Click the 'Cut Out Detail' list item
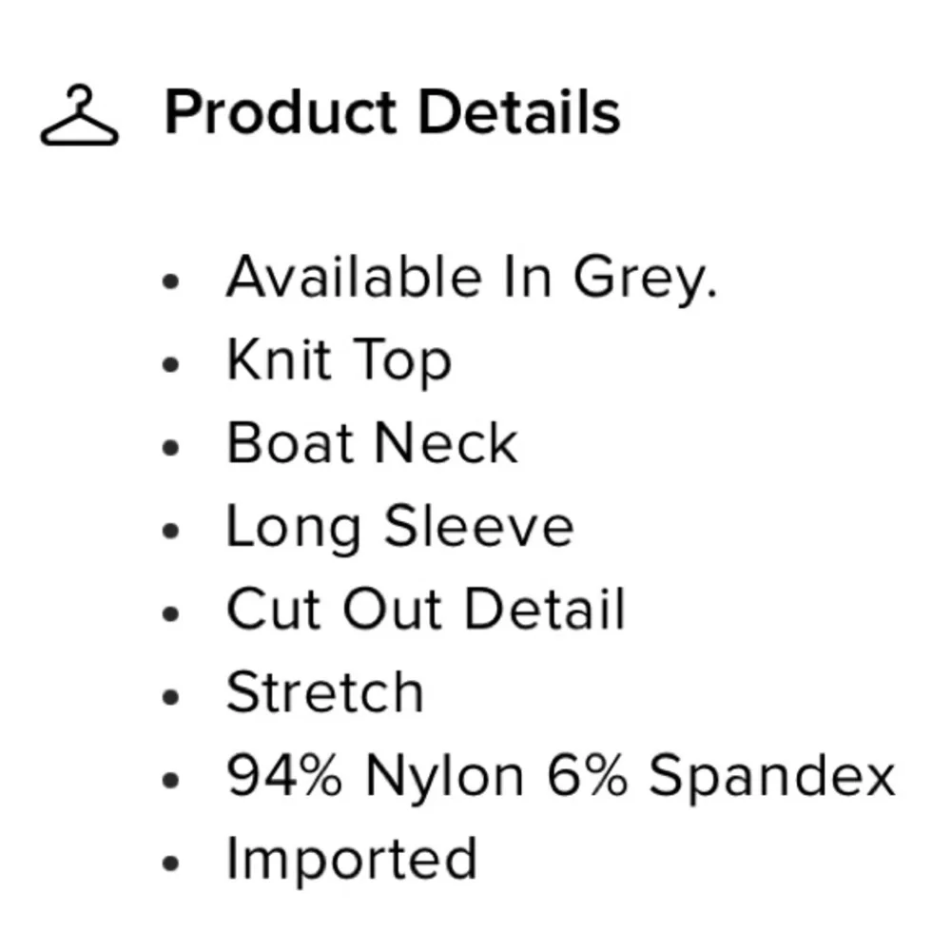The image size is (951, 951). 425,610
